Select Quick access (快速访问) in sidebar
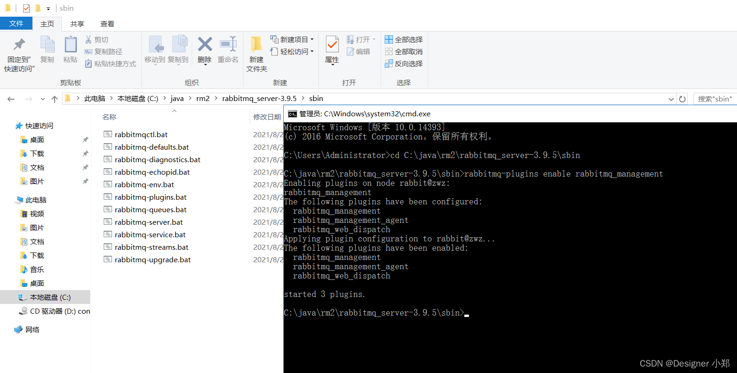Screen dimensions: 737x373 pyautogui.click(x=39, y=126)
